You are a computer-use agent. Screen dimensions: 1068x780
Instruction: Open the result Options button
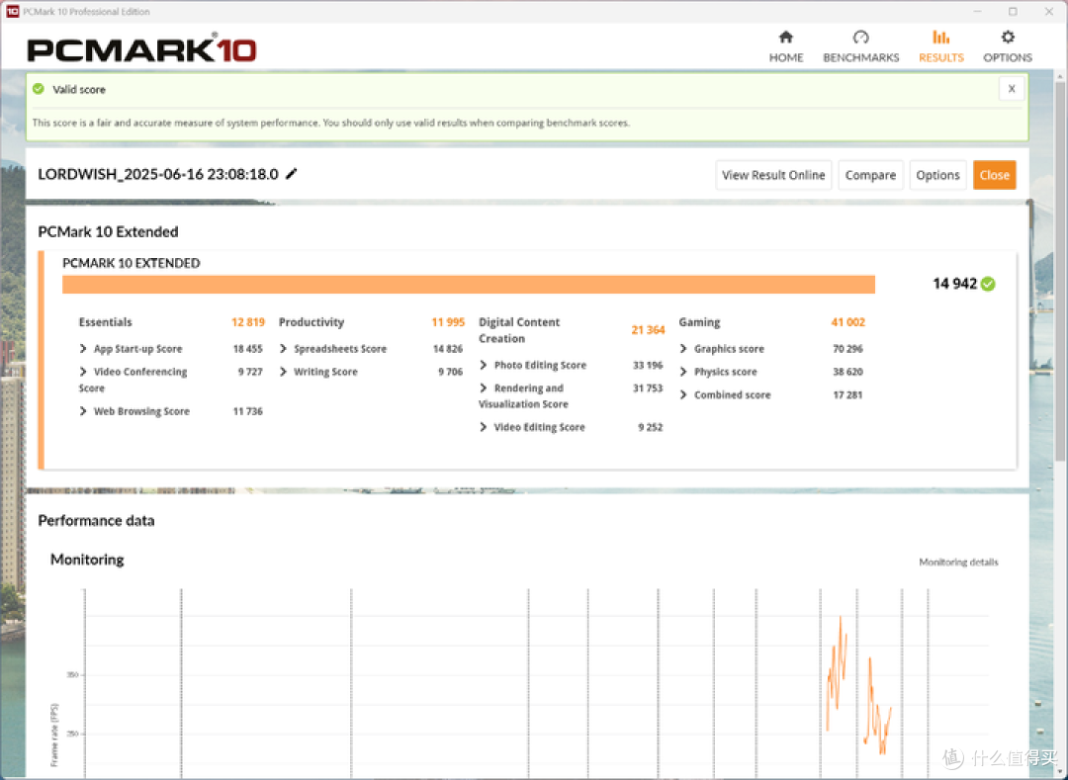click(x=937, y=175)
